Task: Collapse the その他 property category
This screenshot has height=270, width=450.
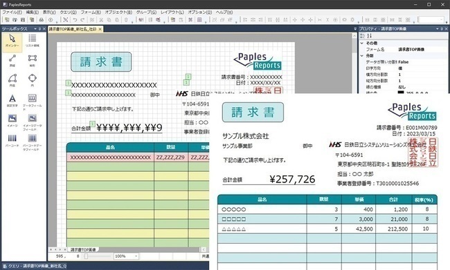Action: pos(362,43)
